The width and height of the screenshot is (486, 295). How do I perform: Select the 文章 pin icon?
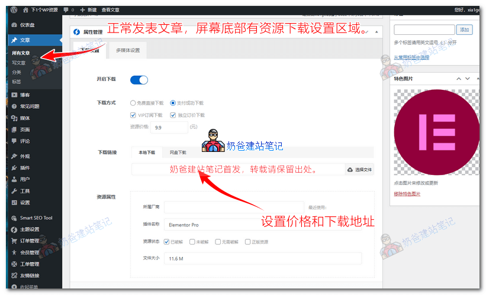coord(14,40)
